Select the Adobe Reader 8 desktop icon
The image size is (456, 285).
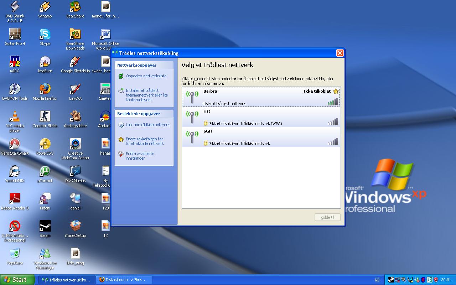click(15, 202)
